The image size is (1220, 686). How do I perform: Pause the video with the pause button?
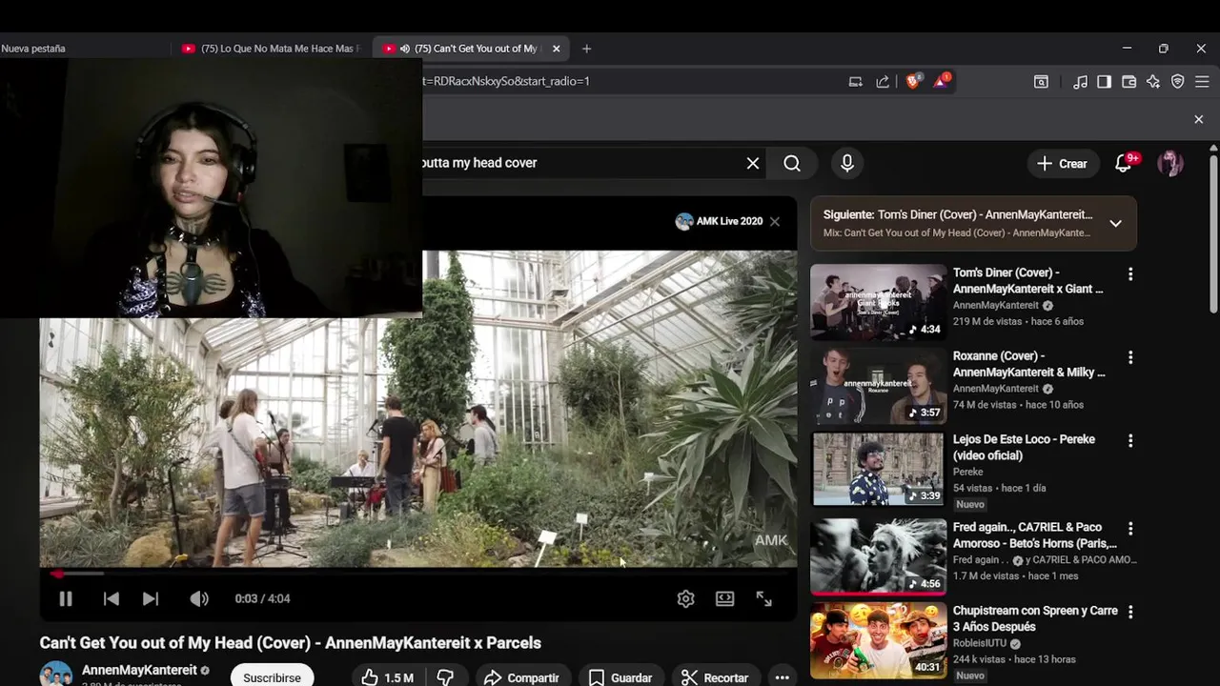tap(66, 598)
